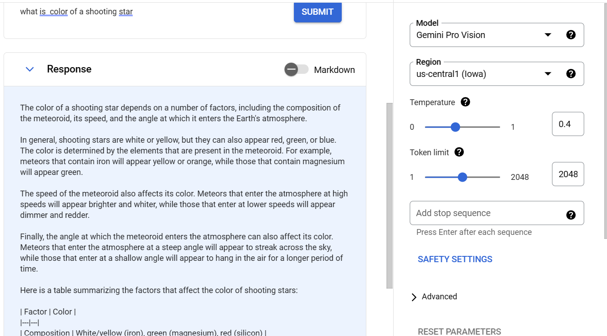Toggle the Markdown switch on
The height and width of the screenshot is (336, 607).
coord(297,69)
